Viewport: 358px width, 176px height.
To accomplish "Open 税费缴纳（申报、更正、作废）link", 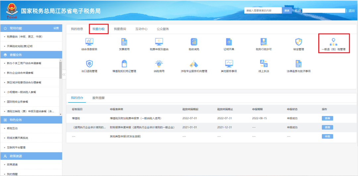I will (25, 37).
